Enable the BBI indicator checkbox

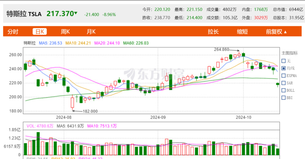click(284, 98)
